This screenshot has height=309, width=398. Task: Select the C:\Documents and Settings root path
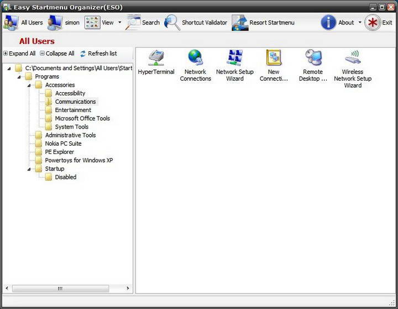[78, 68]
